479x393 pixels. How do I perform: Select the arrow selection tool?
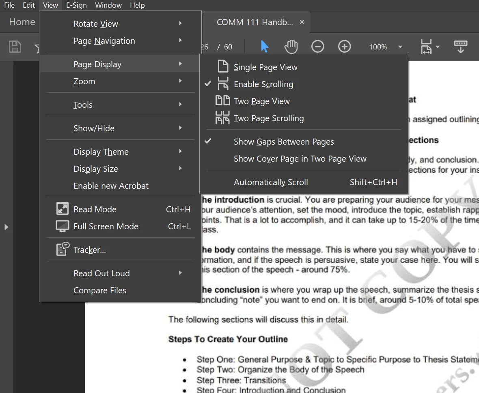pos(265,47)
